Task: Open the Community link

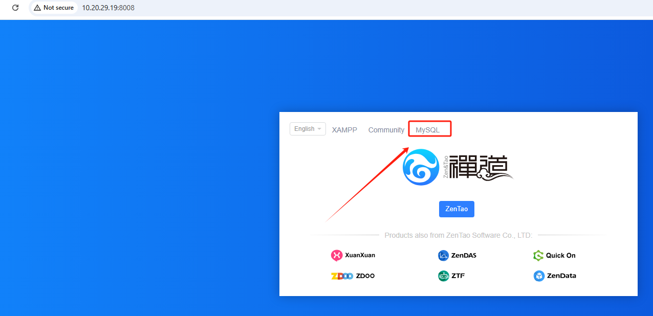Action: 386,130
